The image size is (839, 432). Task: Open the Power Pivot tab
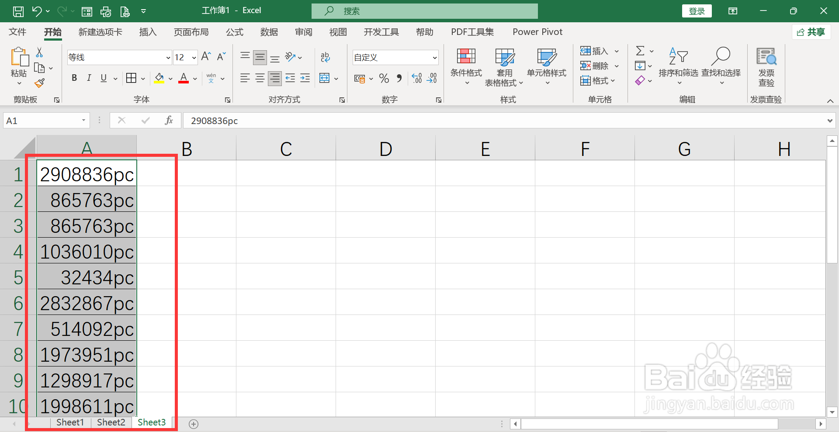point(537,32)
